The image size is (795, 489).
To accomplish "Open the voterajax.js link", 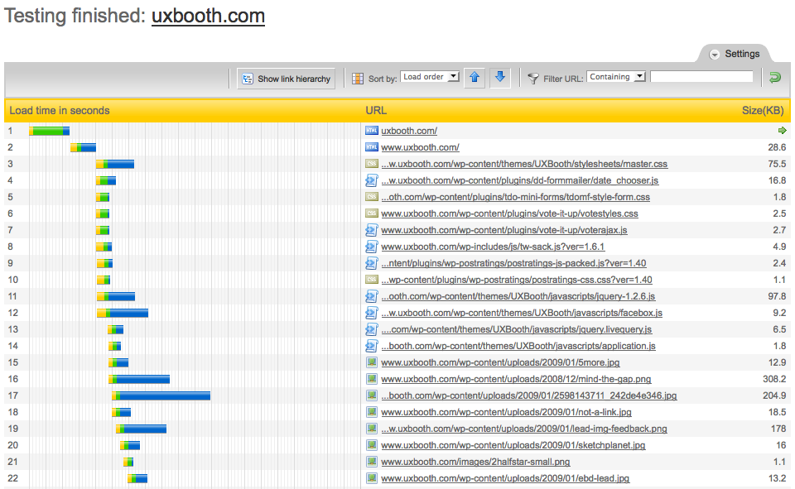I will click(x=504, y=230).
